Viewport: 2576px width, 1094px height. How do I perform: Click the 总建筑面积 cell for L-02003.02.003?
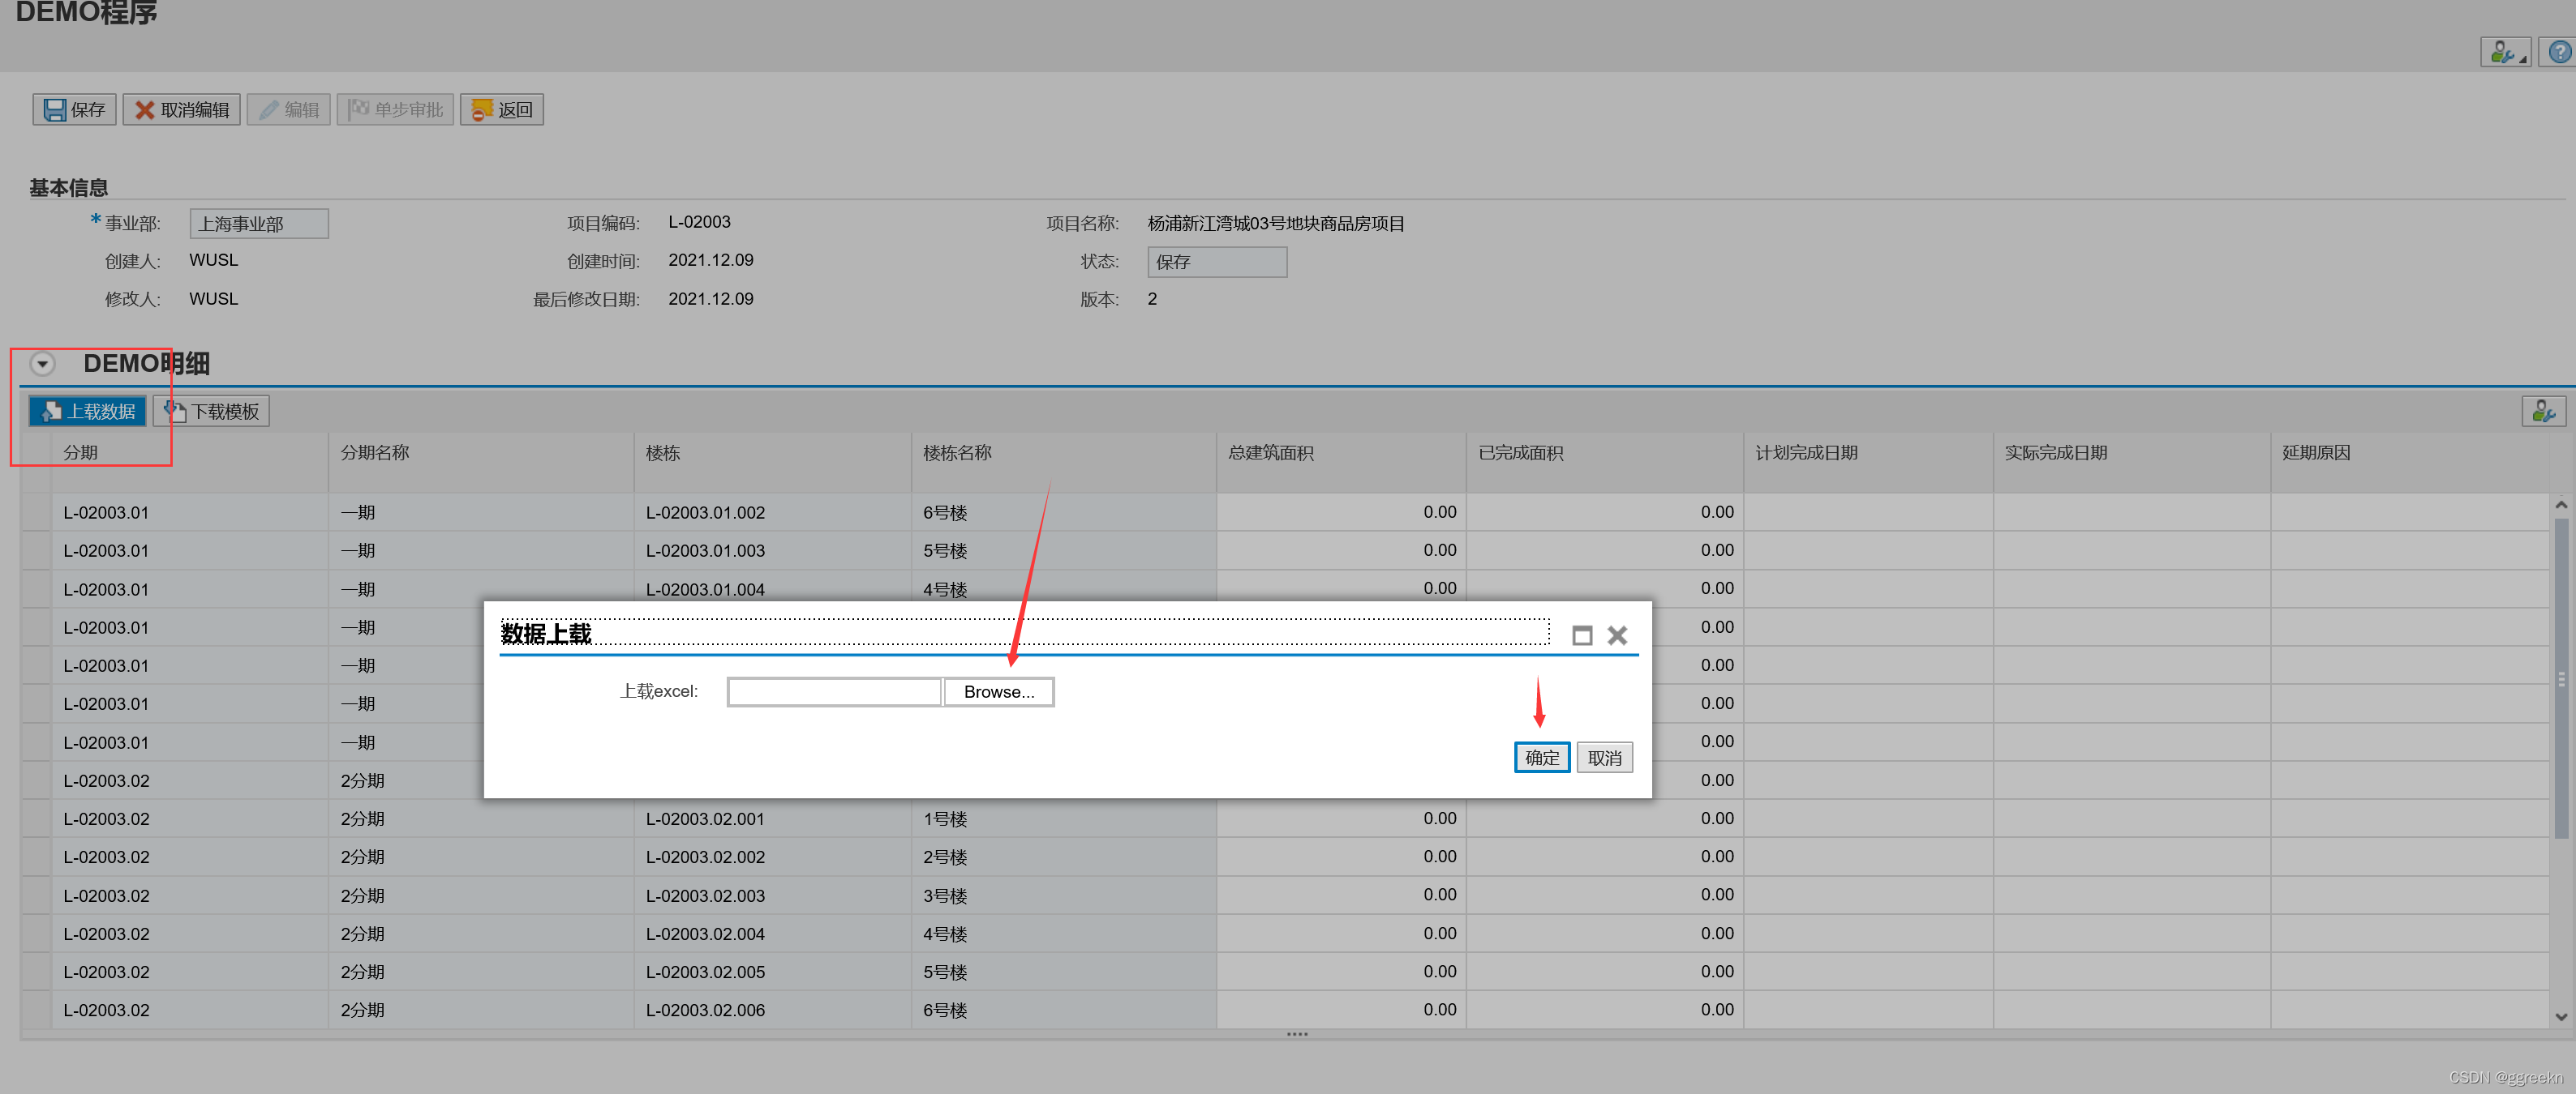(x=1341, y=895)
